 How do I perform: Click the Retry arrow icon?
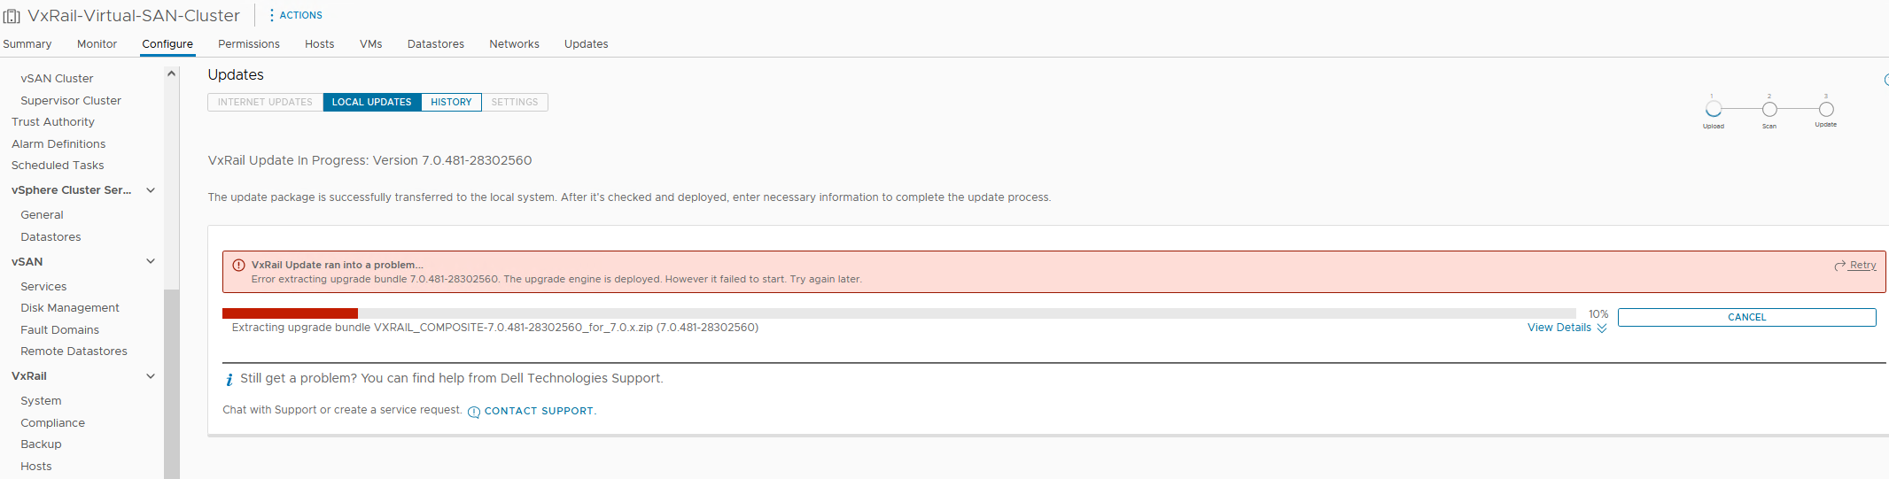1840,266
